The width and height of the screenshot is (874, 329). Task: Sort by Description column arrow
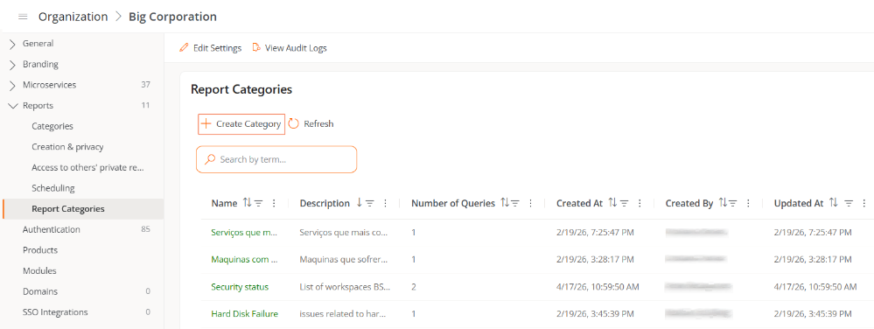pyautogui.click(x=359, y=203)
